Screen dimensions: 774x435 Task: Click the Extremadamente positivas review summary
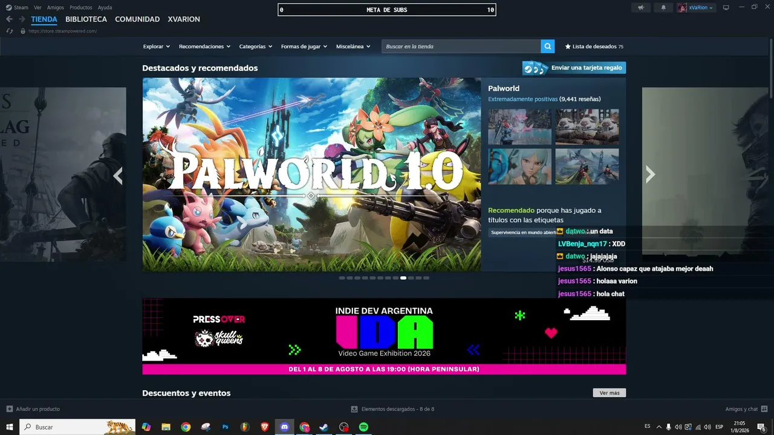tap(523, 99)
